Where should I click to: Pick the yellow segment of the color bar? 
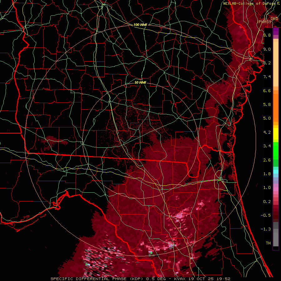pos(276,134)
